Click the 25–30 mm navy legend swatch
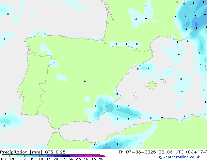The image size is (207, 160). point(66,156)
